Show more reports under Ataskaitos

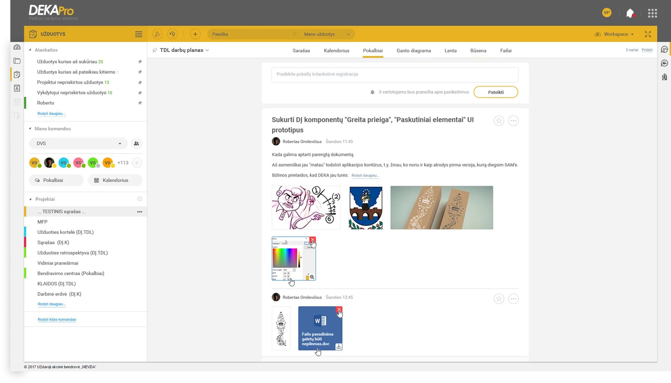click(51, 113)
